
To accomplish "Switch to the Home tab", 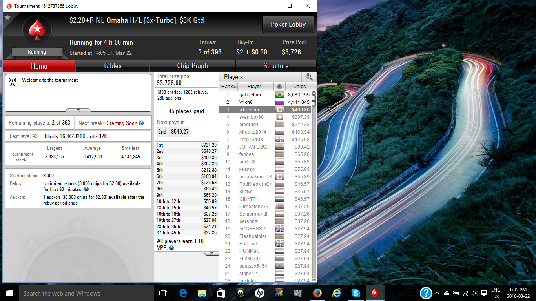I will coord(39,66).
